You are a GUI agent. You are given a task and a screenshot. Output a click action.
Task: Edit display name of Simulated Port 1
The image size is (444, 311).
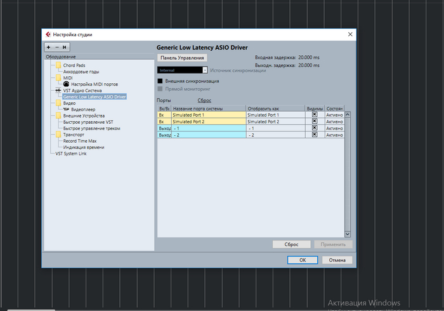pyautogui.click(x=275, y=115)
